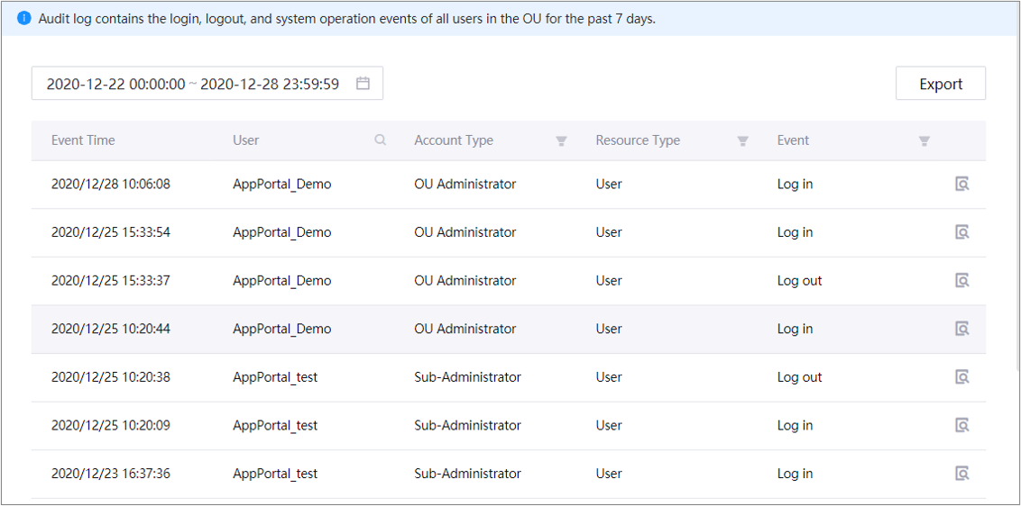Click the blue info icon in the banner
This screenshot has height=506, width=1021.
click(x=24, y=18)
